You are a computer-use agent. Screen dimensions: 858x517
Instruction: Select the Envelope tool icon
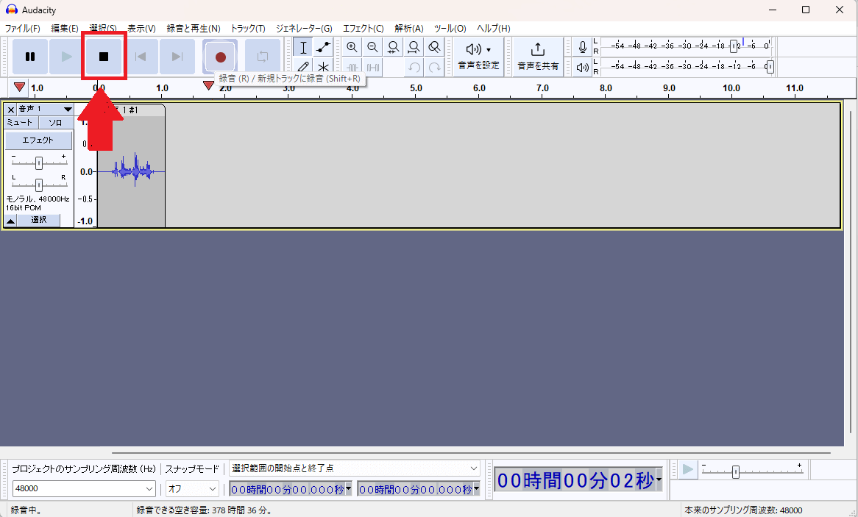323,48
